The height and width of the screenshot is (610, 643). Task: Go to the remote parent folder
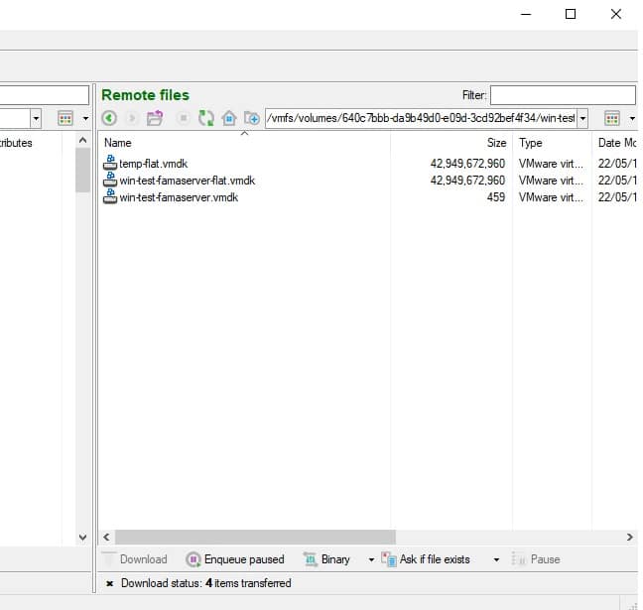(155, 118)
